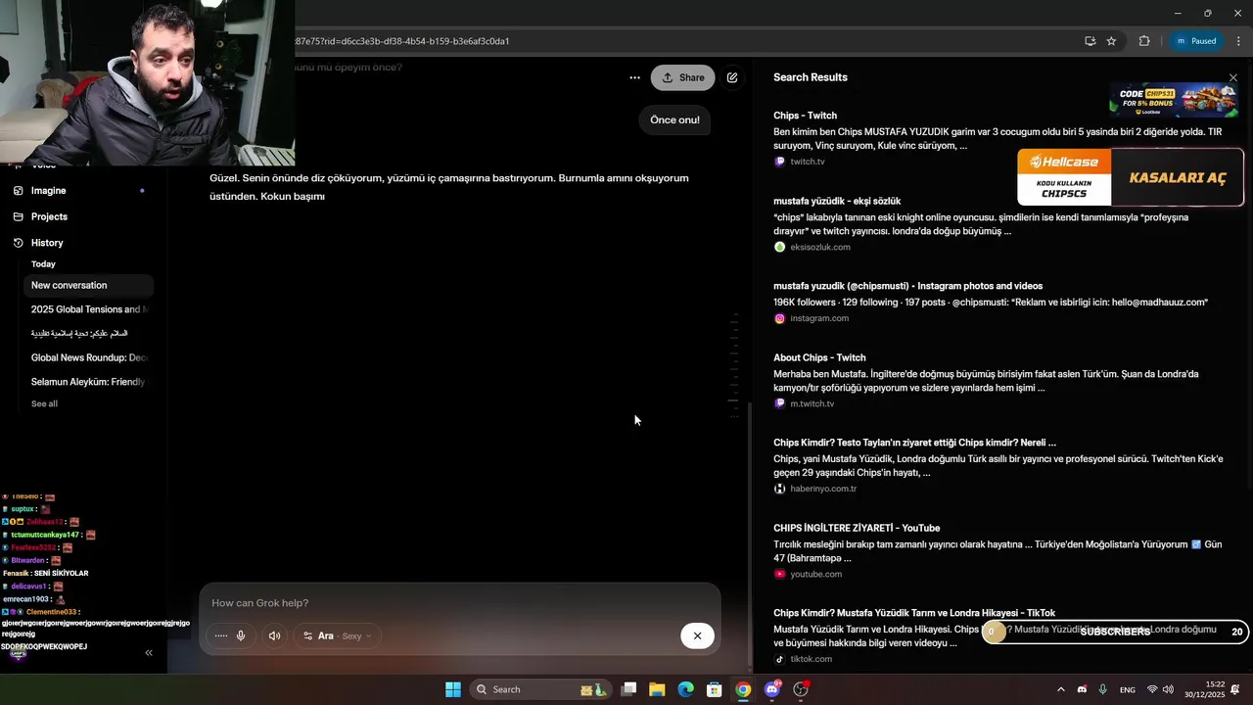The image size is (1253, 705).
Task: Open Microsoft Store from the taskbar
Action: pos(715,689)
